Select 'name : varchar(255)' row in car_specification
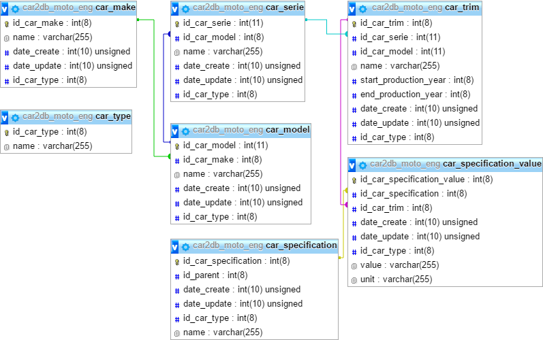543x340 pixels. point(255,333)
